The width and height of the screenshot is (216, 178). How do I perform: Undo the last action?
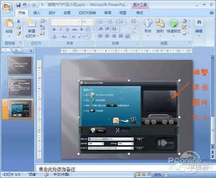click(x=25, y=5)
